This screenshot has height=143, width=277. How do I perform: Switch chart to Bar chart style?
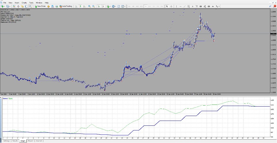(76, 6)
